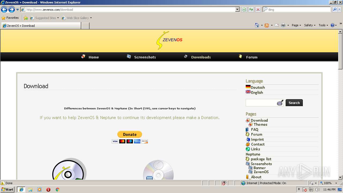
Task: Open the Contact page link
Action: [258, 144]
